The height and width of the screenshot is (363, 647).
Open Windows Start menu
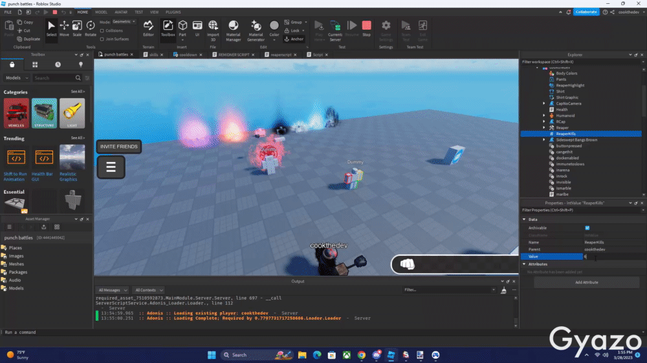(212, 355)
